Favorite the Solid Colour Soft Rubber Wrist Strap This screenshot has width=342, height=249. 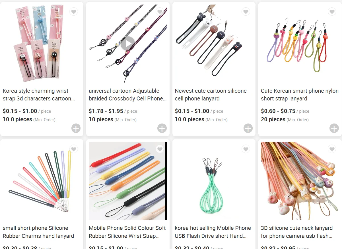[x=160, y=149]
